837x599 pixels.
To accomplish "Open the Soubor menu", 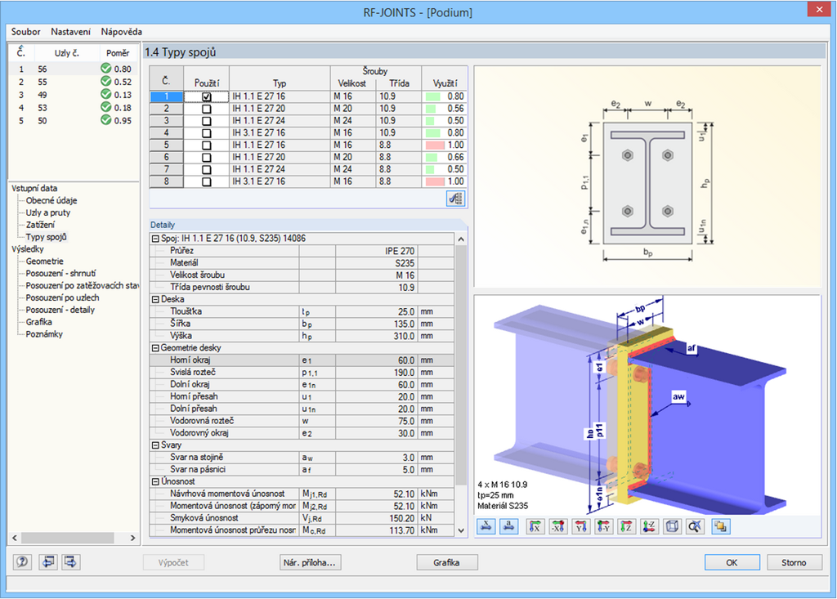I will 25,32.
